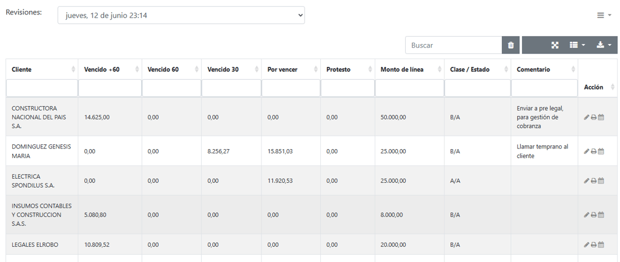
Task: Print the DOMINGUEZ GENESIS MARIA row
Action: click(x=593, y=152)
